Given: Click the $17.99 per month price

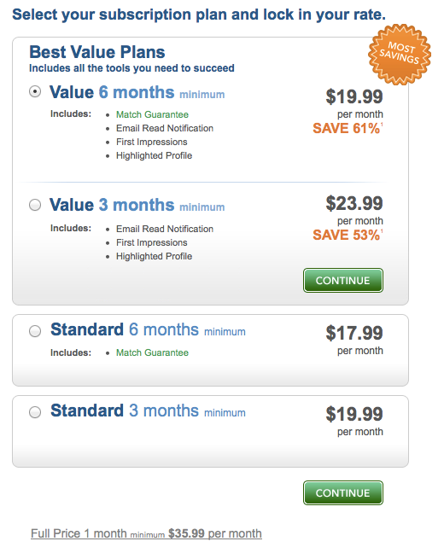Looking at the screenshot, I should click(354, 340).
